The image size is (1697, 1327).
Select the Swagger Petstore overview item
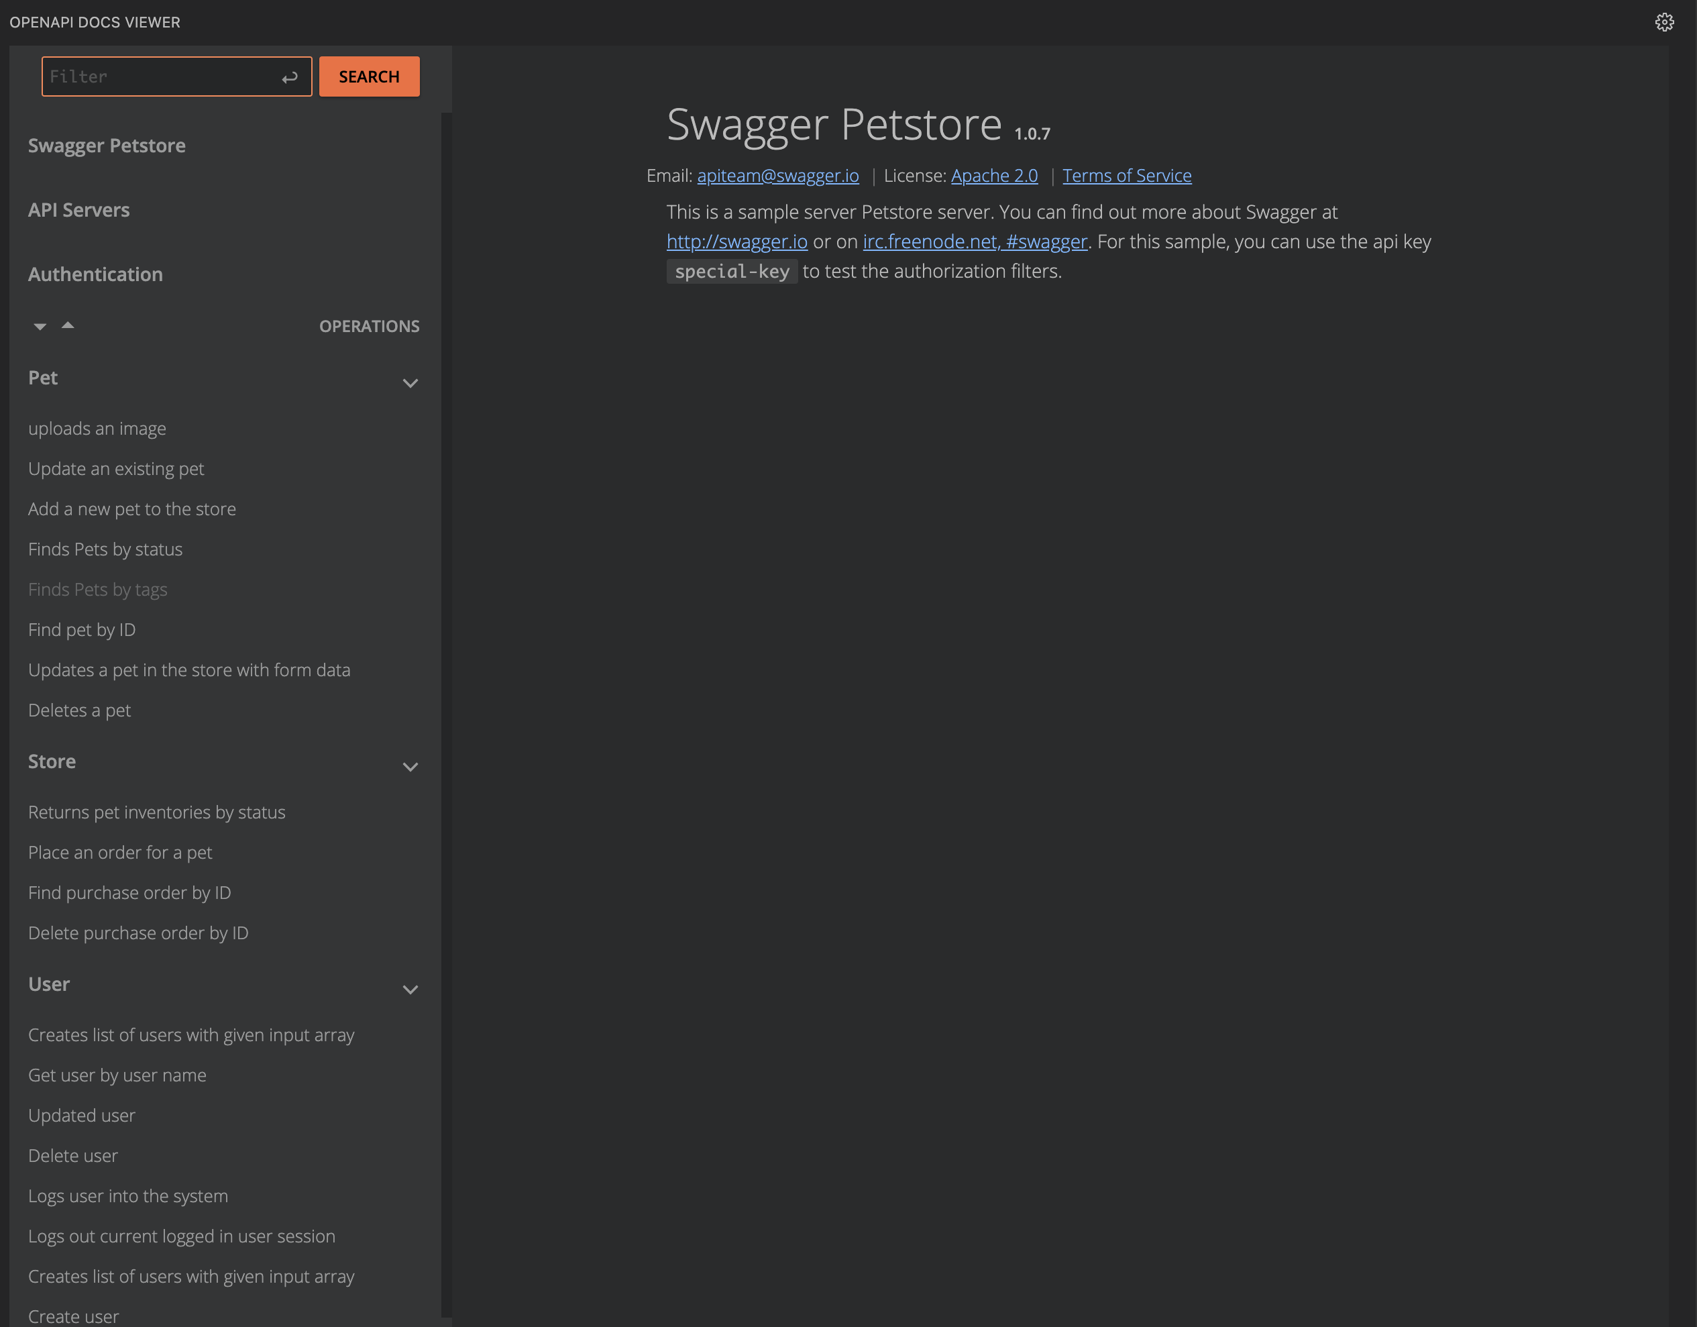tap(107, 146)
